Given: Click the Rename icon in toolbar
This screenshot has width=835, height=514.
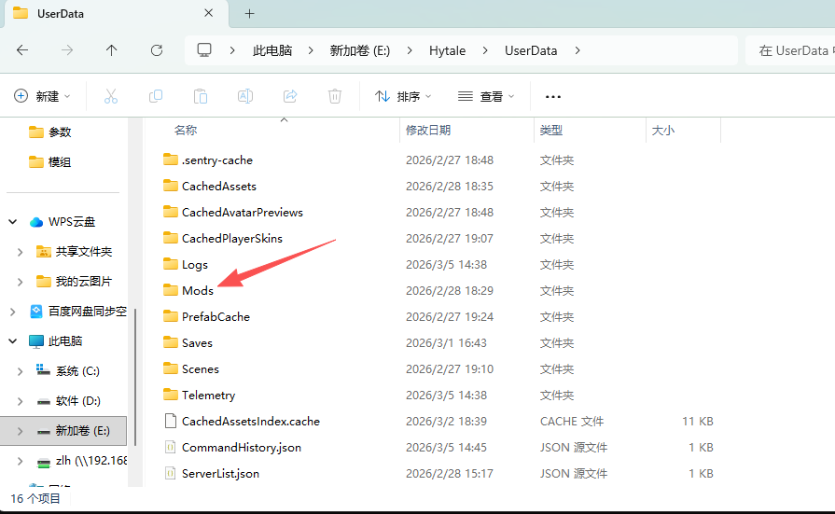Looking at the screenshot, I should click(x=245, y=96).
